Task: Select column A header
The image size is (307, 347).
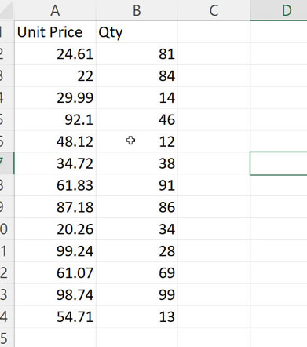Action: pos(55,10)
